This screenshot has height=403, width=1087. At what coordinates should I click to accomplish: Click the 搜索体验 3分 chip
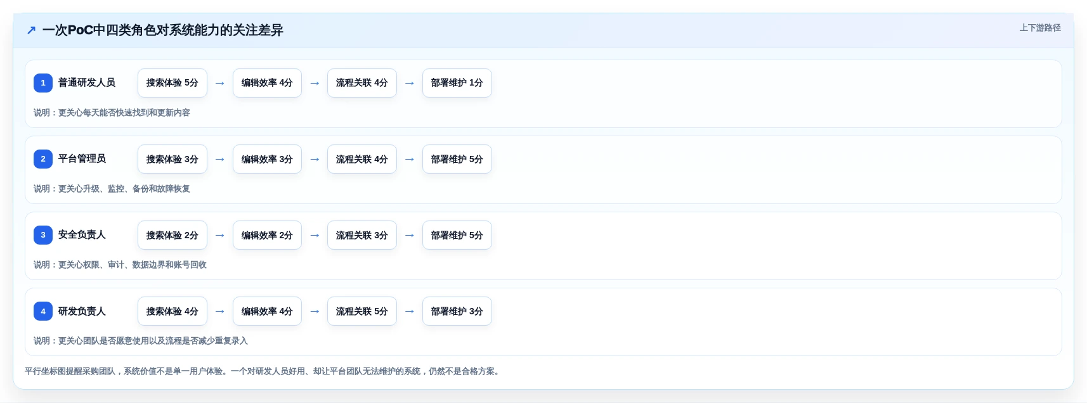pyautogui.click(x=172, y=159)
